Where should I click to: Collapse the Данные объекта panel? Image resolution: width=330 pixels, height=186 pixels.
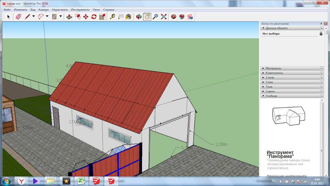click(263, 28)
